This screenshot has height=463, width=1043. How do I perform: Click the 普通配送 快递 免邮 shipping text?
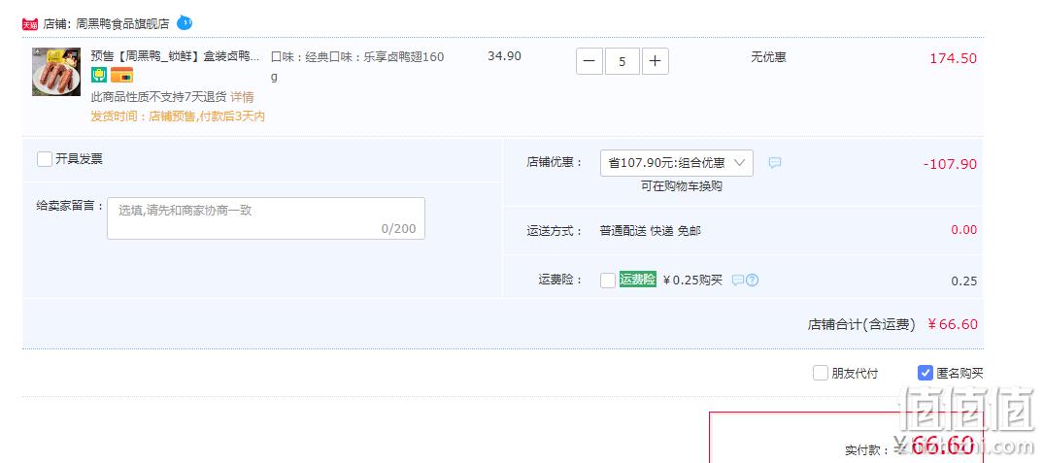(650, 231)
